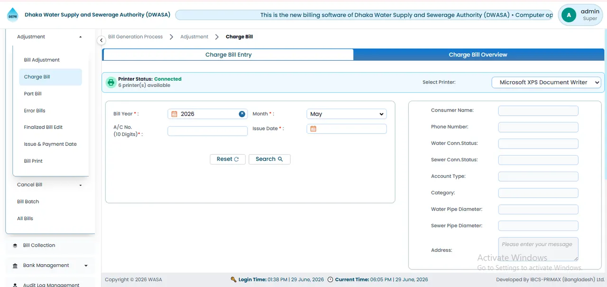Screen dimensions: 607x287
Task: Switch to the Charge Bill Entry tab
Action: pyautogui.click(x=228, y=55)
